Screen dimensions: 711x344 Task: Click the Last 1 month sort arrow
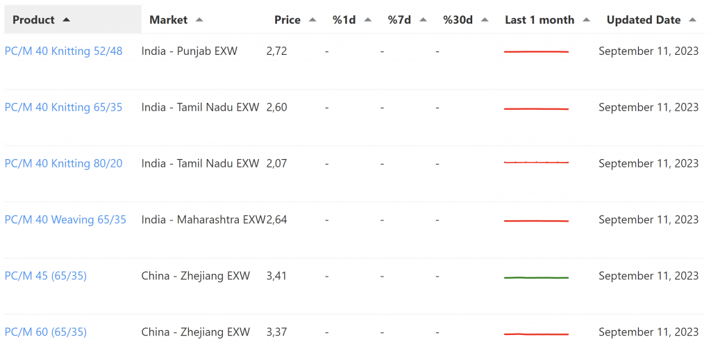586,20
